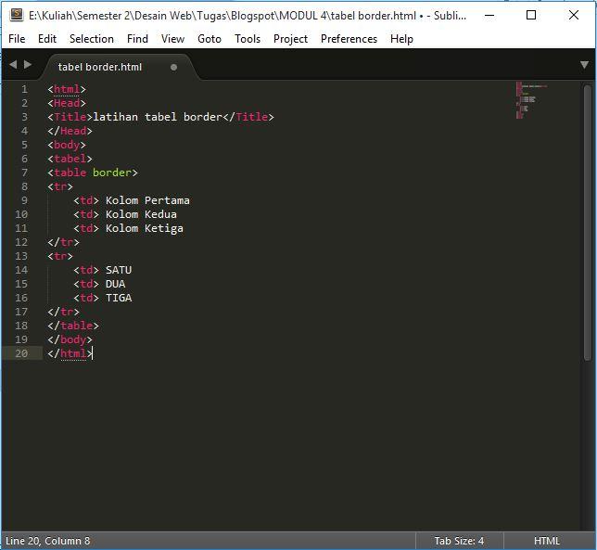Click the Line 20, Column 8 status text
This screenshot has height=550, width=597.
point(48,541)
